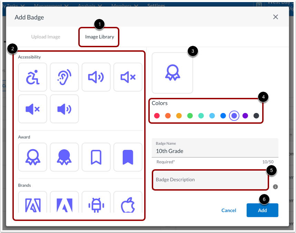Open the Members menu in background

[125, 6]
